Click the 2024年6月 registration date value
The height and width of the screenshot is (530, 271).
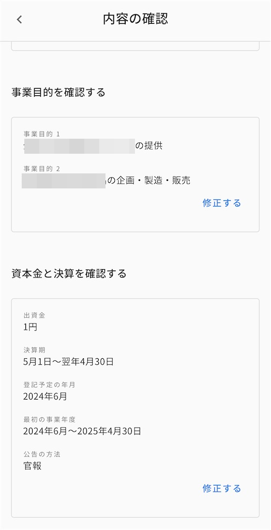(46, 396)
